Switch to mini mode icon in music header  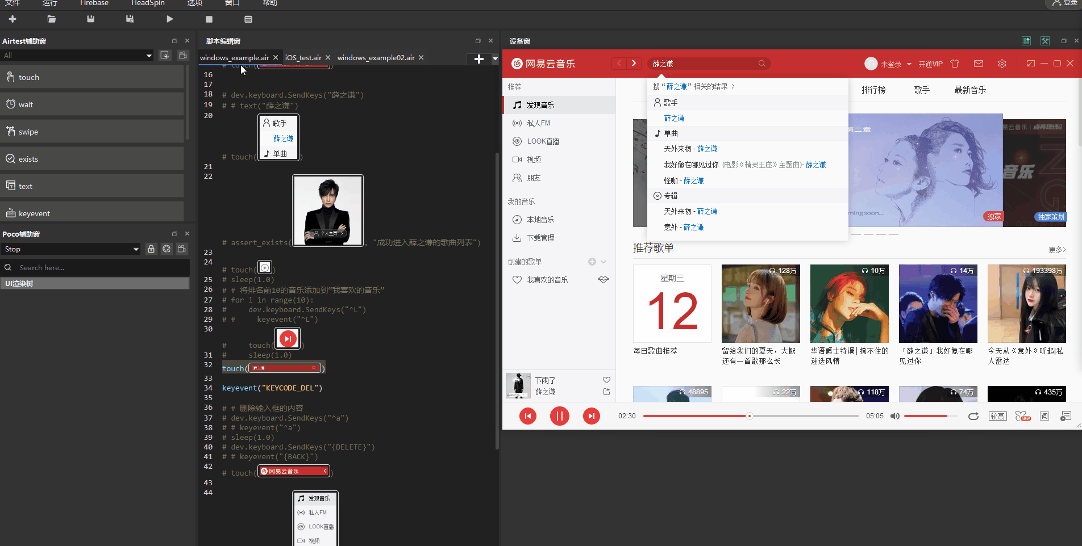click(x=1031, y=64)
